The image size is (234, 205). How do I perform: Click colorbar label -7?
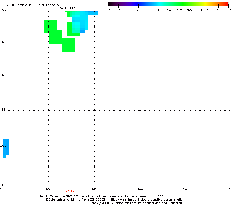tap(137, 10)
